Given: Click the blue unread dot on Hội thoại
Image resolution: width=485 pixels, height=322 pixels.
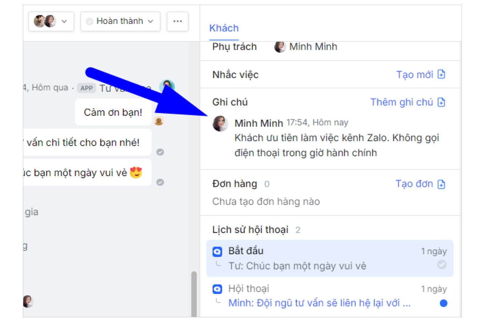Looking at the screenshot, I should (x=444, y=303).
